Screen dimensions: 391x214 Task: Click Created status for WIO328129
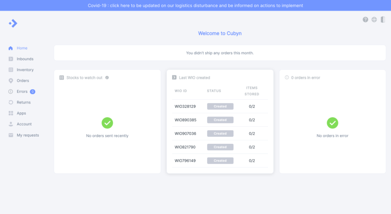[220, 106]
